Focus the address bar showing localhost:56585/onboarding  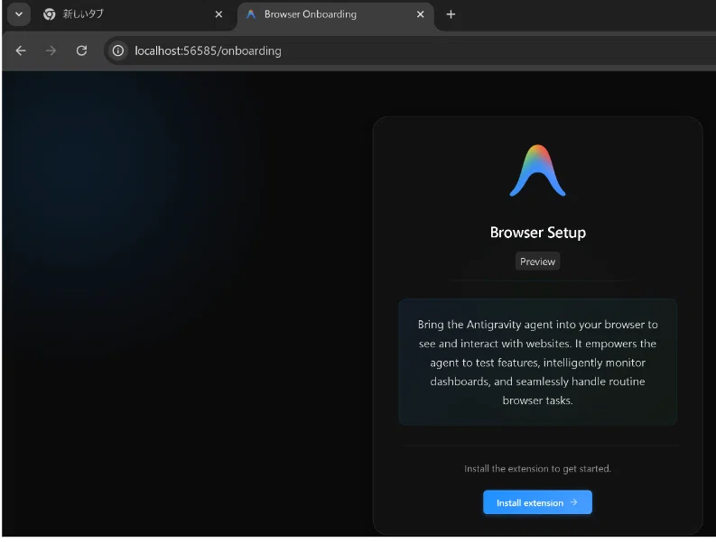coord(411,51)
